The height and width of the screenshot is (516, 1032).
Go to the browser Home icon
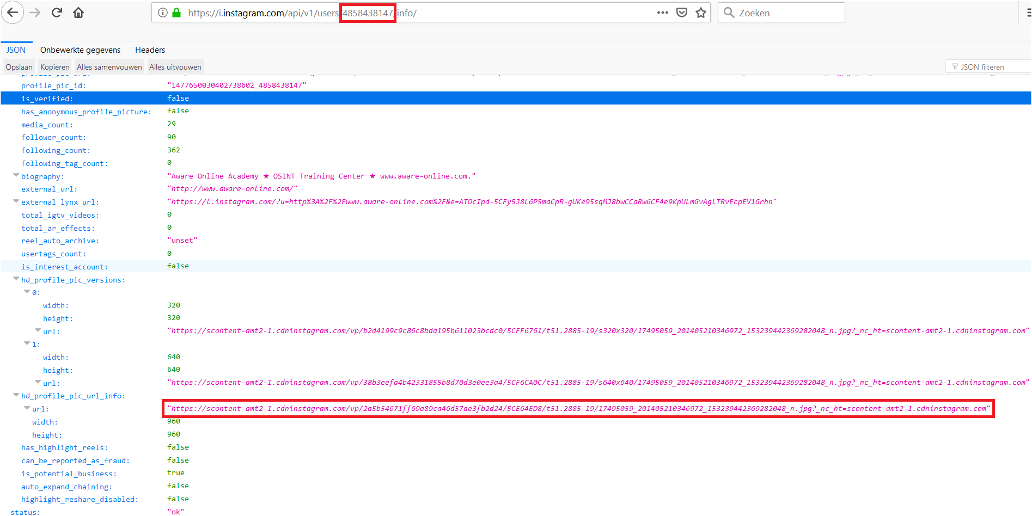click(x=78, y=13)
